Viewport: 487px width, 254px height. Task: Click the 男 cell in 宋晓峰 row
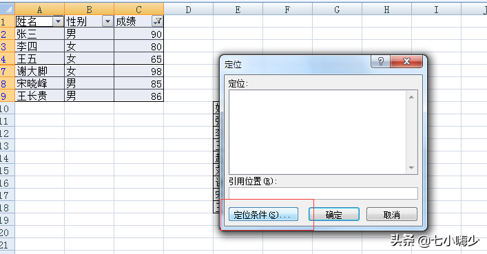(x=89, y=83)
